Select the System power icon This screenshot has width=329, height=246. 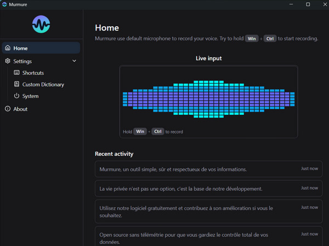tap(17, 96)
